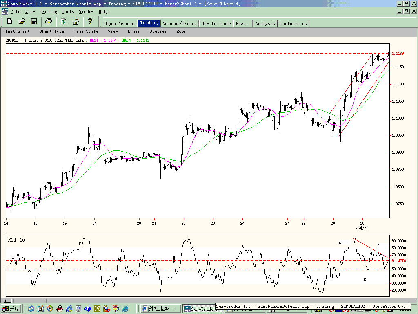Switch to the Analysis tab
This screenshot has width=418, height=314.
point(265,23)
